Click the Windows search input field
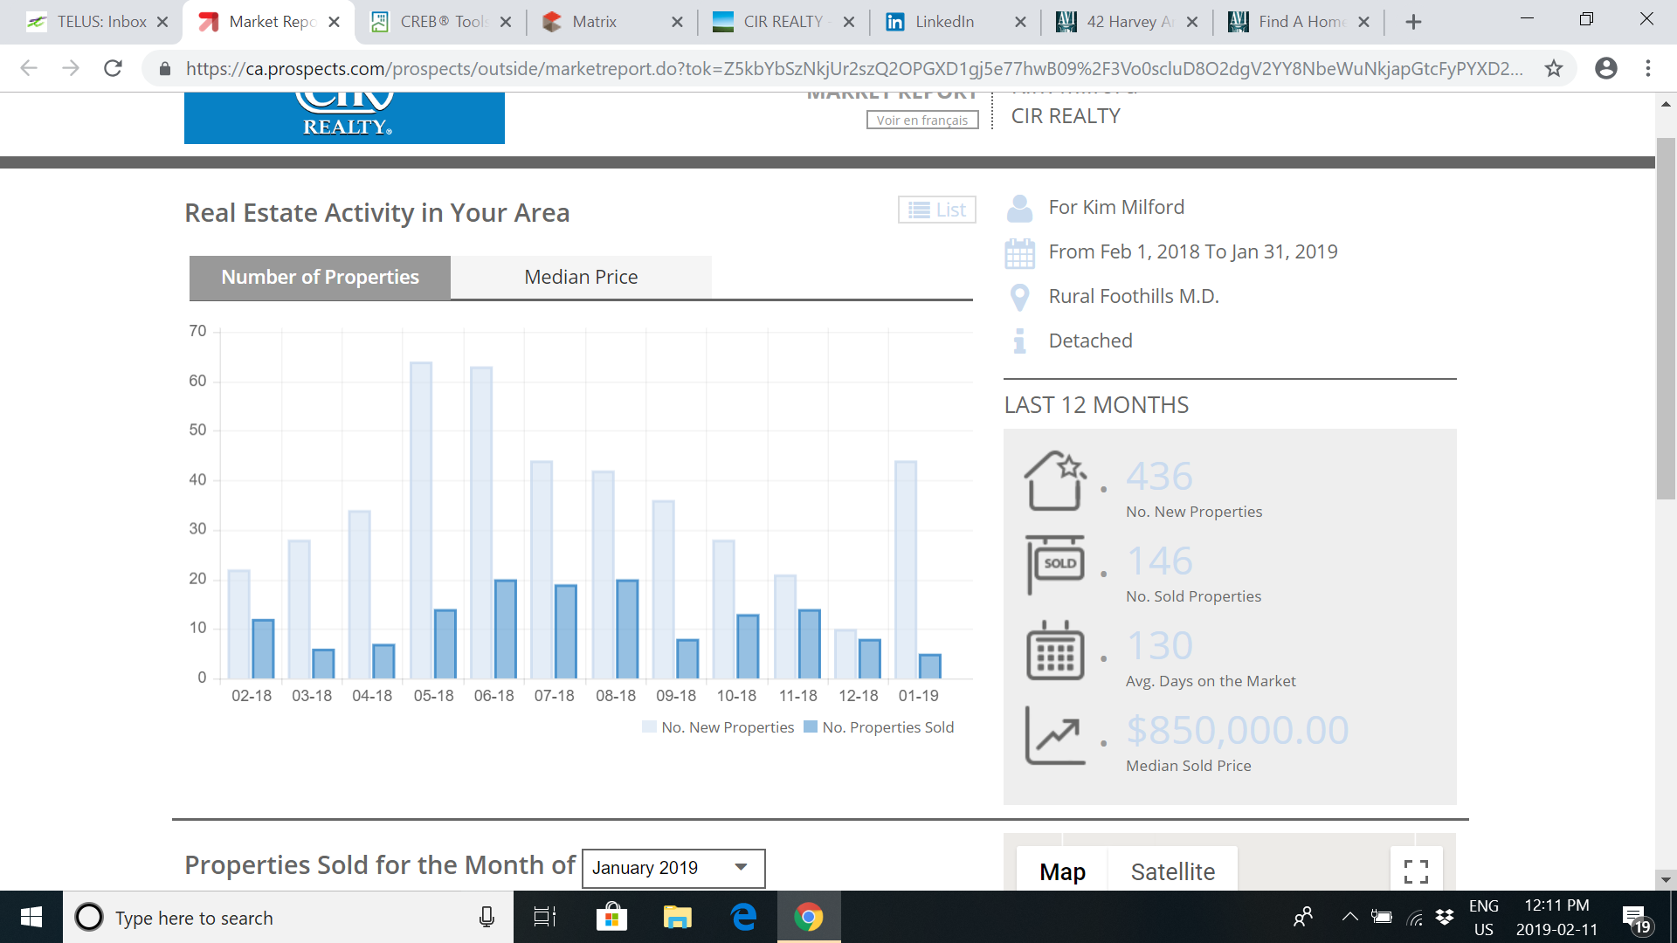 [288, 918]
